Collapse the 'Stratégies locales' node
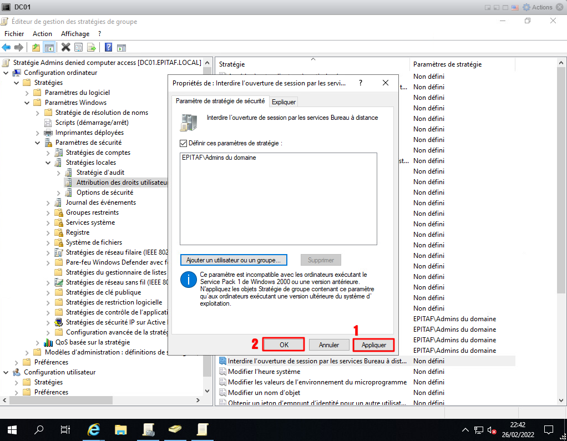 [48, 163]
